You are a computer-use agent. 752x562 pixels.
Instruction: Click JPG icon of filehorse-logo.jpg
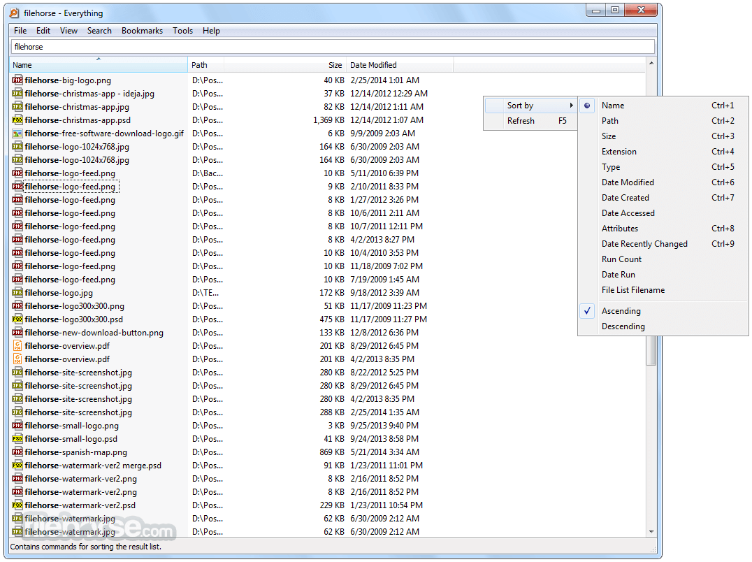17,292
